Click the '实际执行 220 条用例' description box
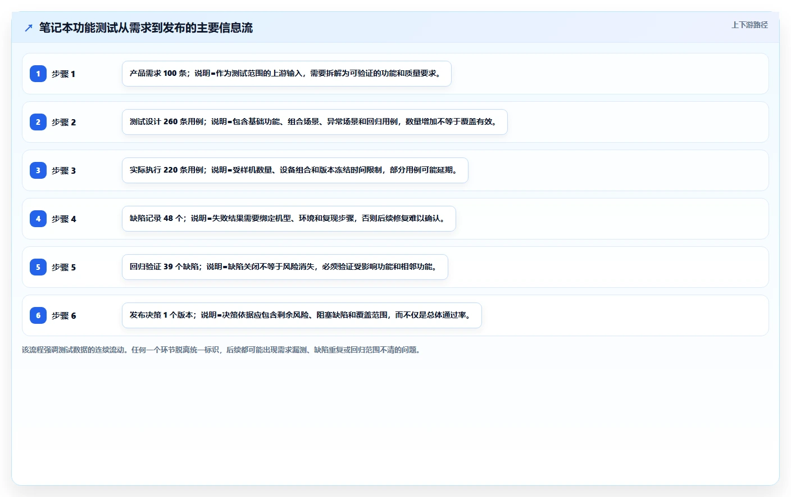 (x=295, y=170)
